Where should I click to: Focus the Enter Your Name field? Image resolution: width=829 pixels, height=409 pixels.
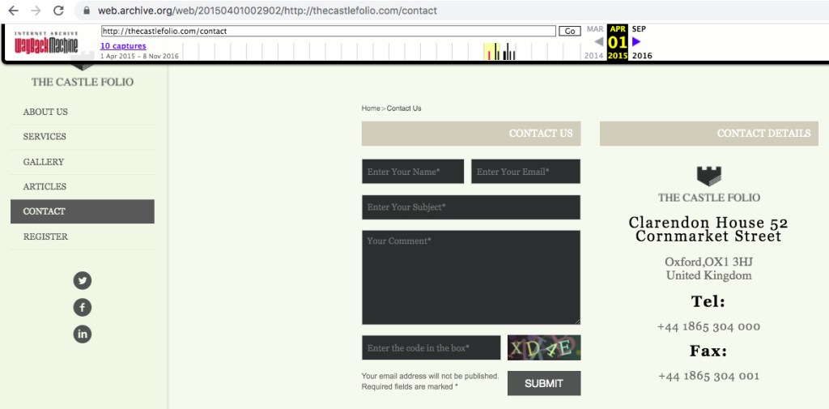[x=413, y=172]
